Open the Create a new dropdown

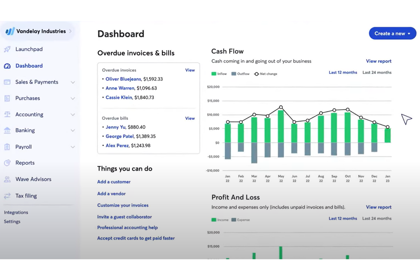(x=392, y=33)
